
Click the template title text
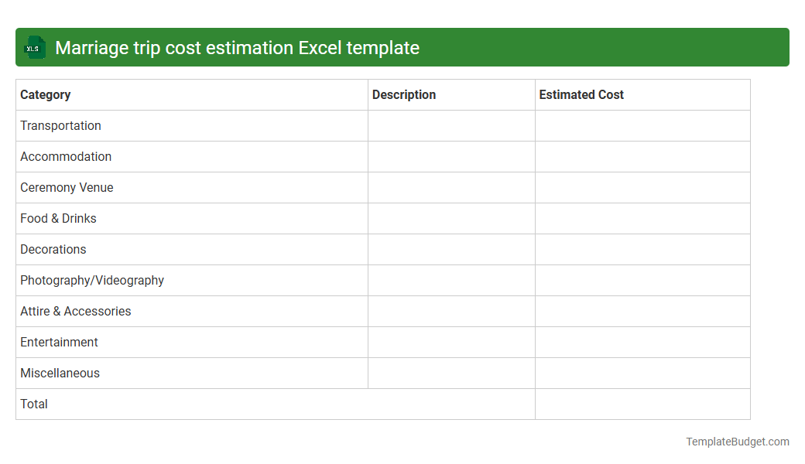click(x=238, y=47)
